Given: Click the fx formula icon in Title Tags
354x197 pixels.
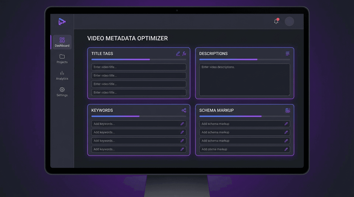Looking at the screenshot, I should (x=184, y=54).
